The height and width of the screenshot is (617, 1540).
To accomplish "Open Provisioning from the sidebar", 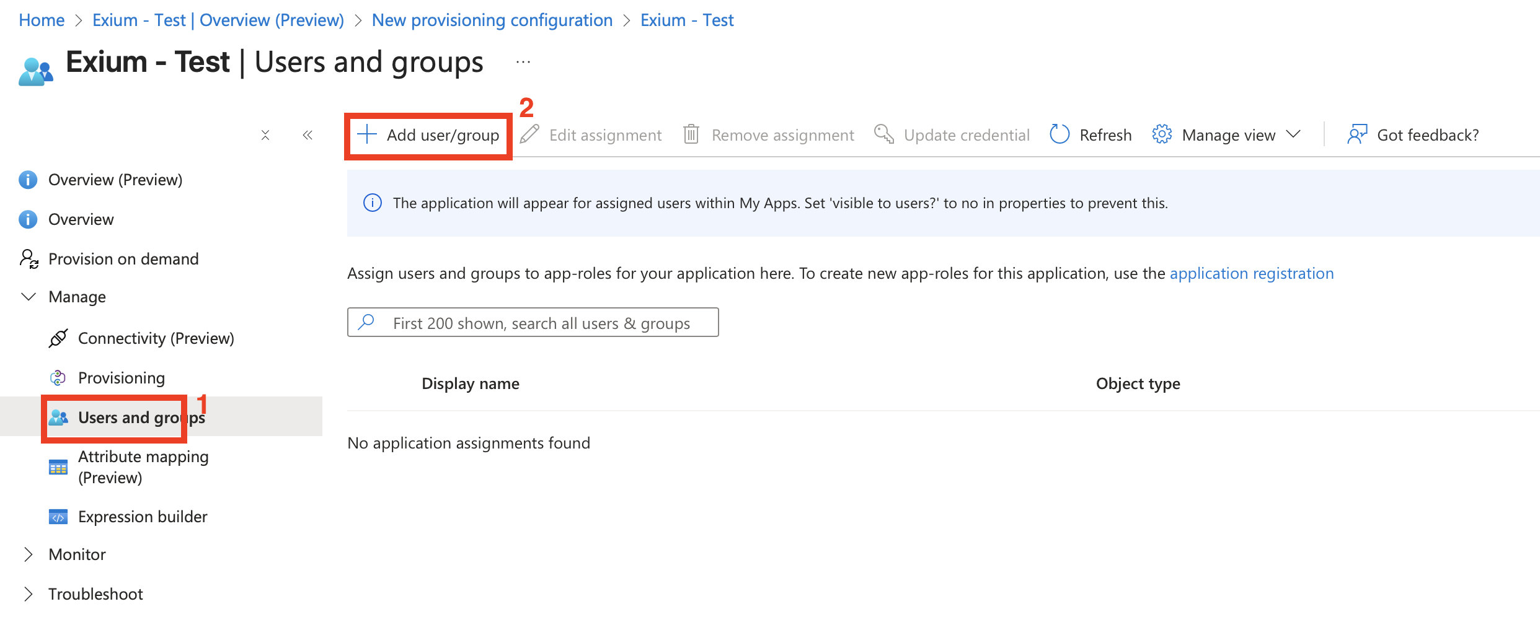I will click(122, 378).
